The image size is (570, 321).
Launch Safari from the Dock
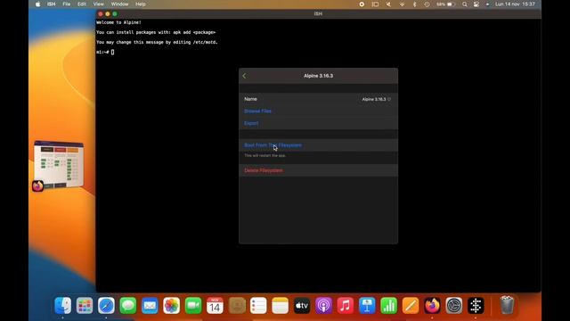(x=106, y=305)
